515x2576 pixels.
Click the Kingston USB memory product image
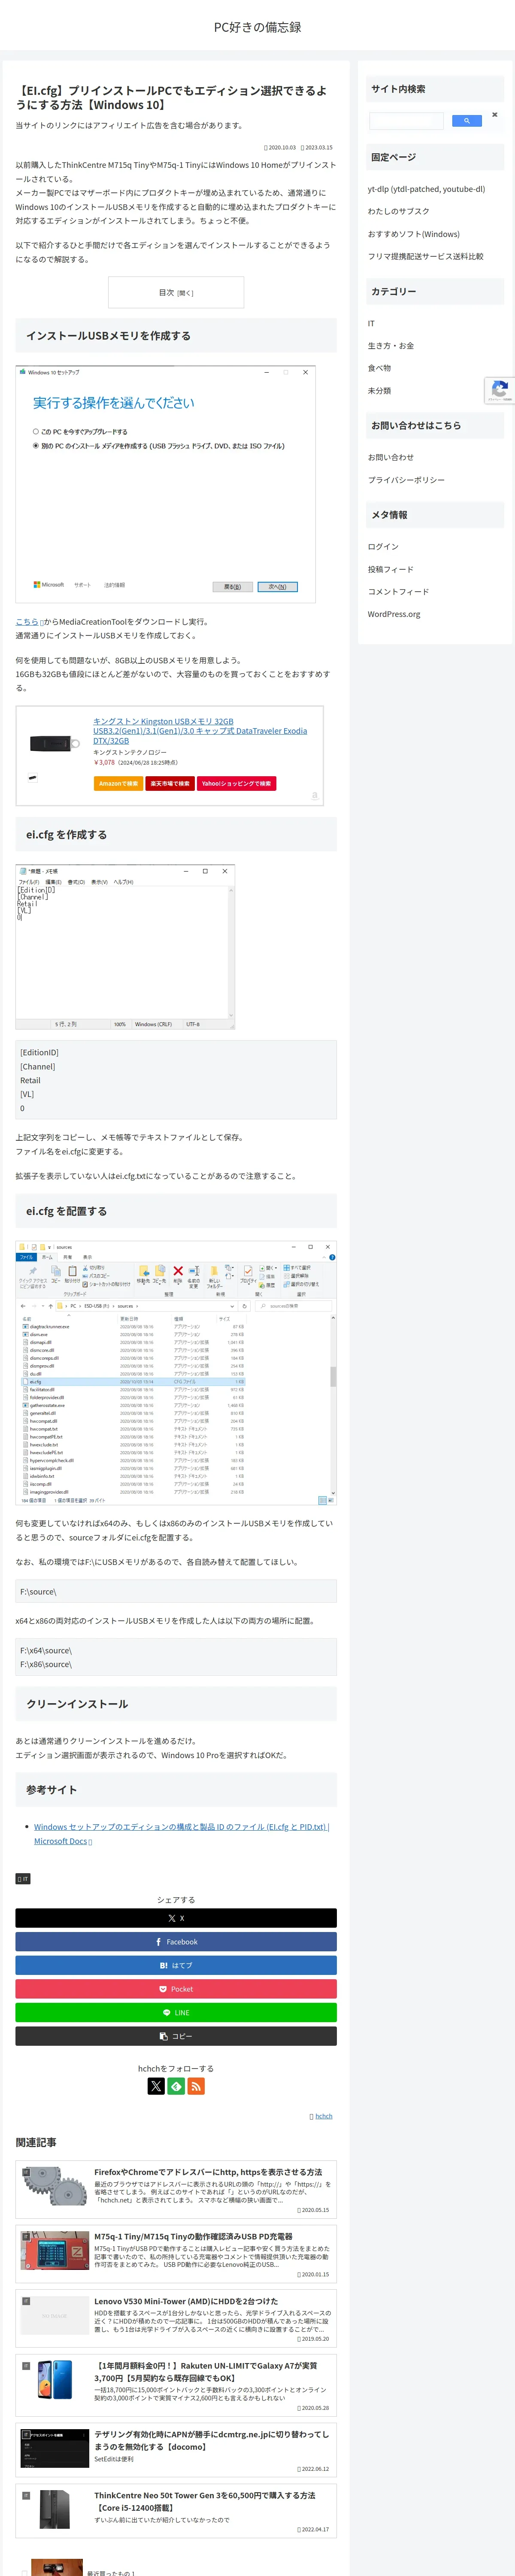(x=54, y=744)
